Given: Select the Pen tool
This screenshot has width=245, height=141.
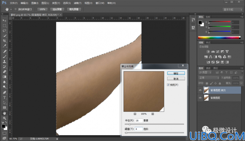Looking at the screenshot, I should pos(5,92).
